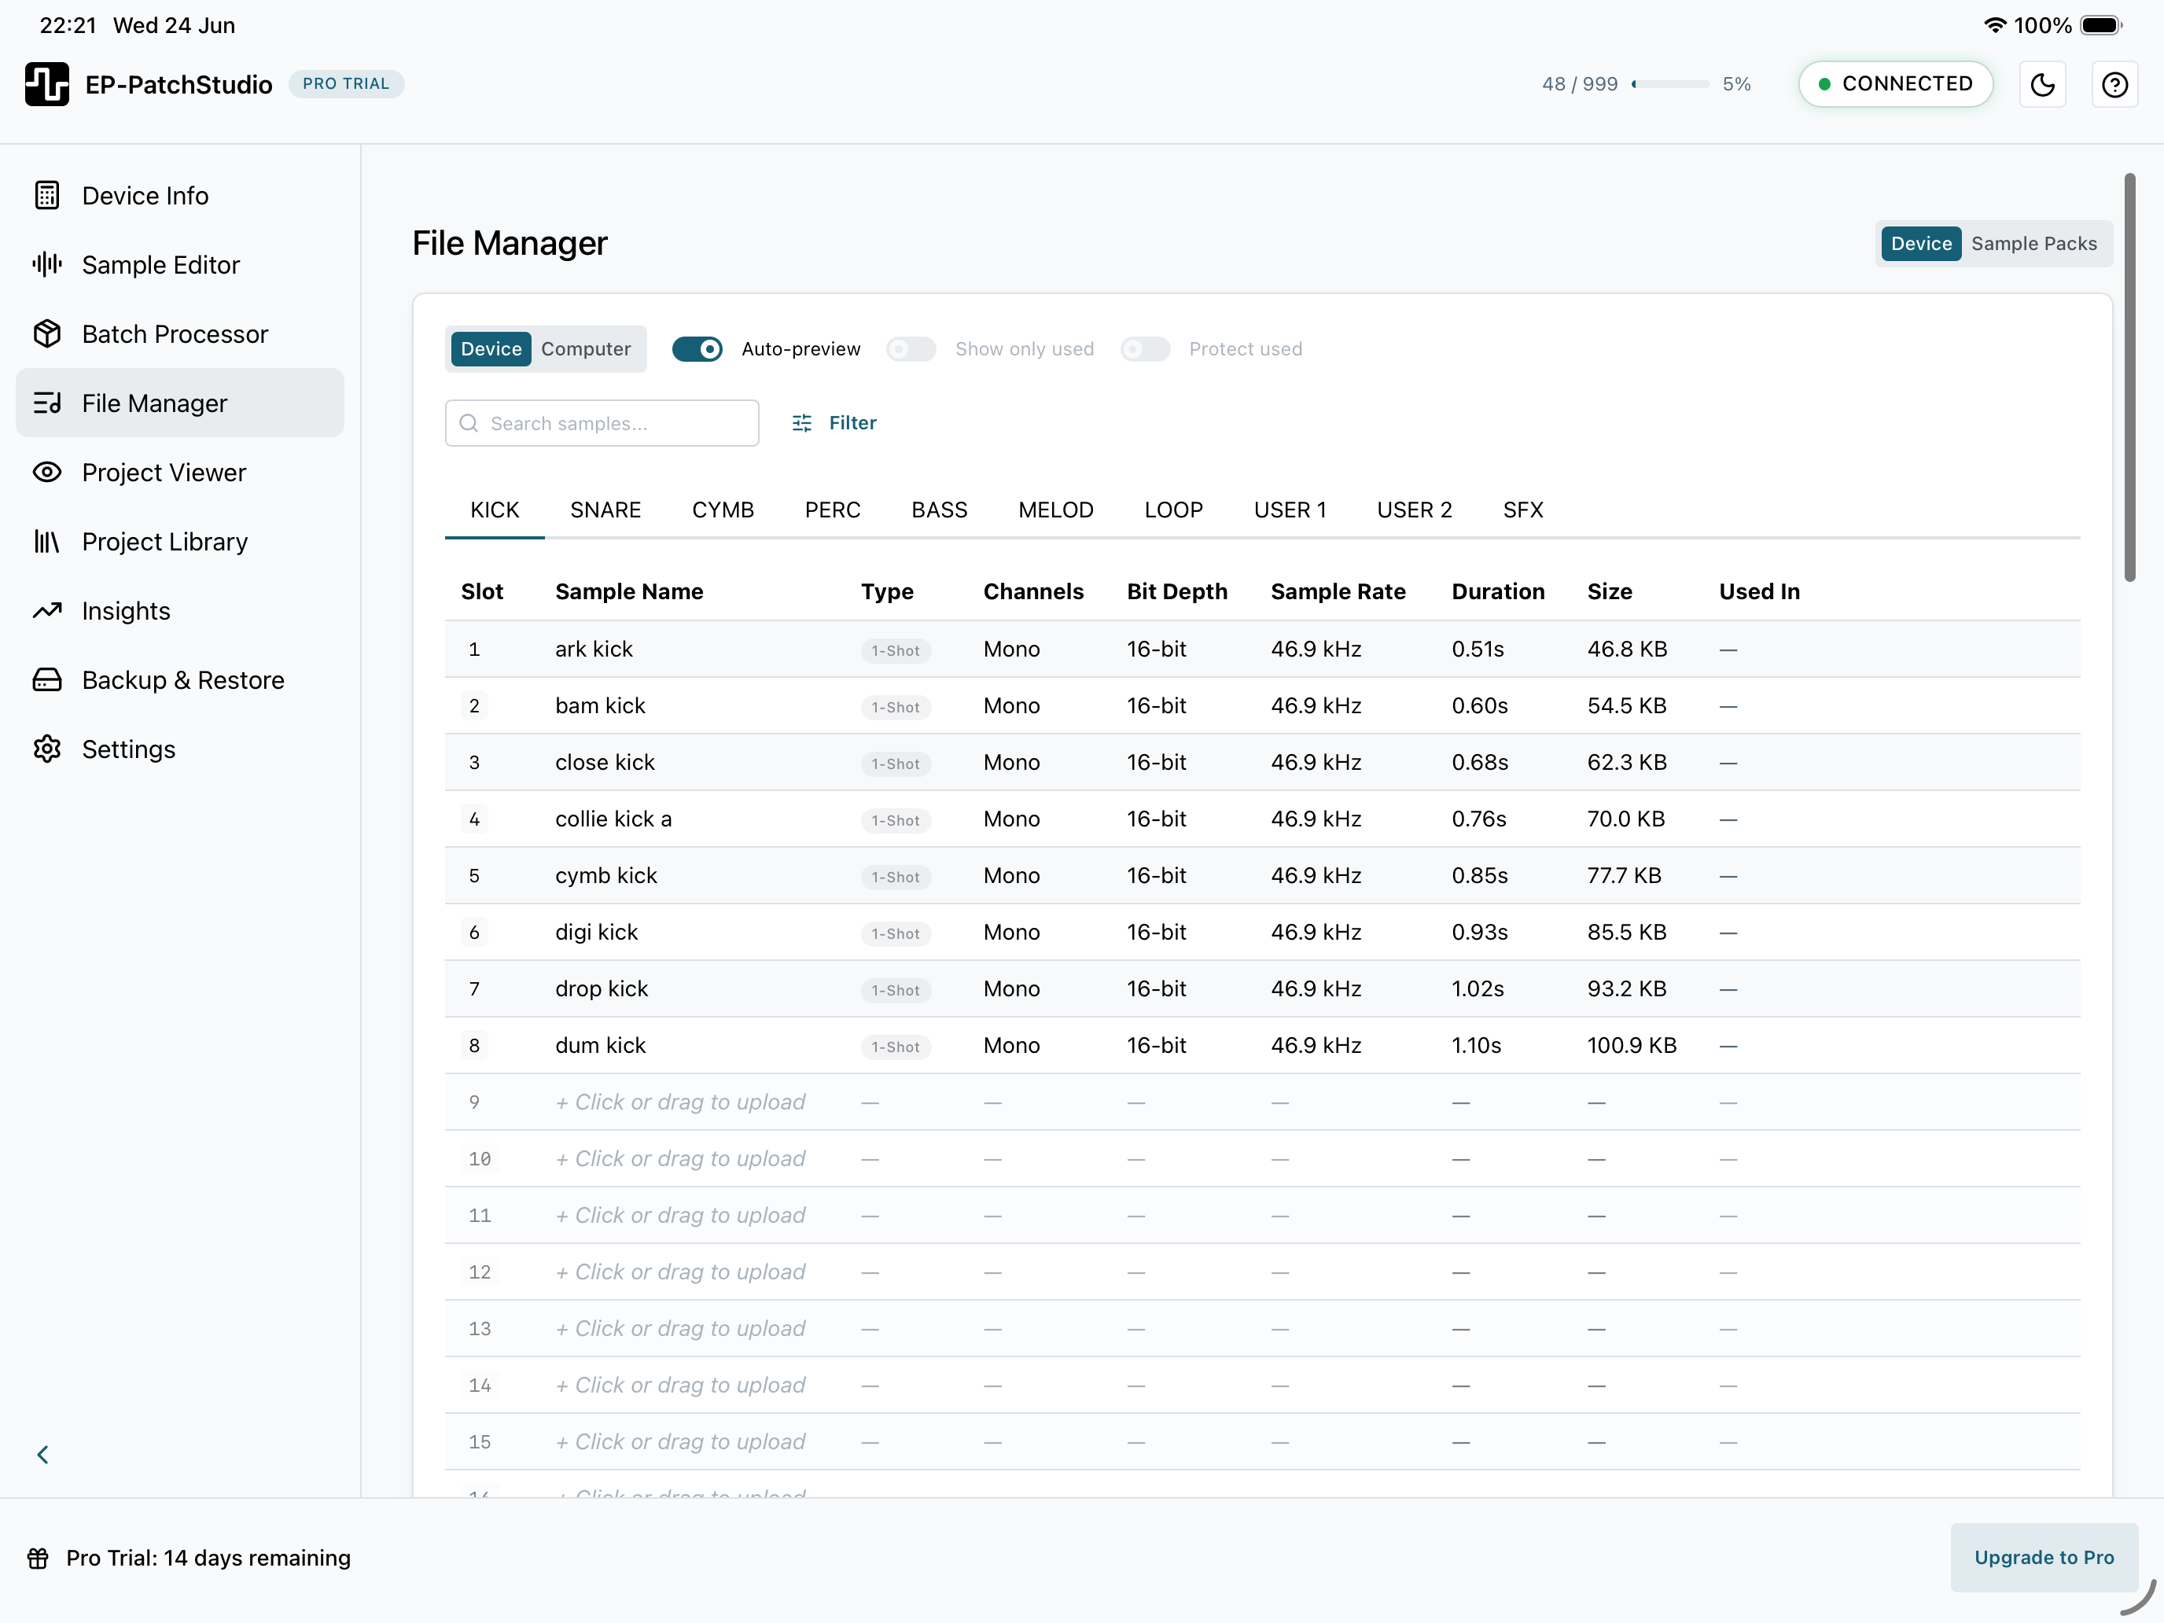The image size is (2164, 1623).
Task: Click the Sample Editor waveform icon
Action: [47, 264]
